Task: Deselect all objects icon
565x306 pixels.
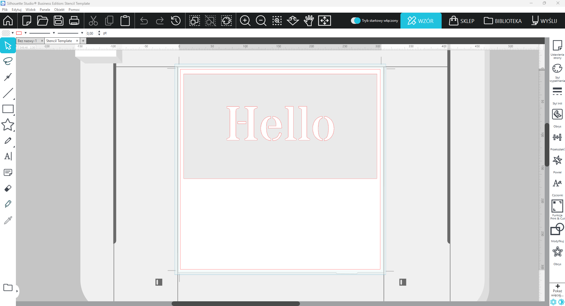Action: pos(211,21)
